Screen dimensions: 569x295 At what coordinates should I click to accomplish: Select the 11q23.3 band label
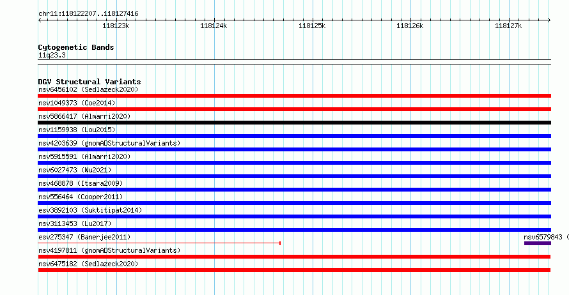point(52,55)
